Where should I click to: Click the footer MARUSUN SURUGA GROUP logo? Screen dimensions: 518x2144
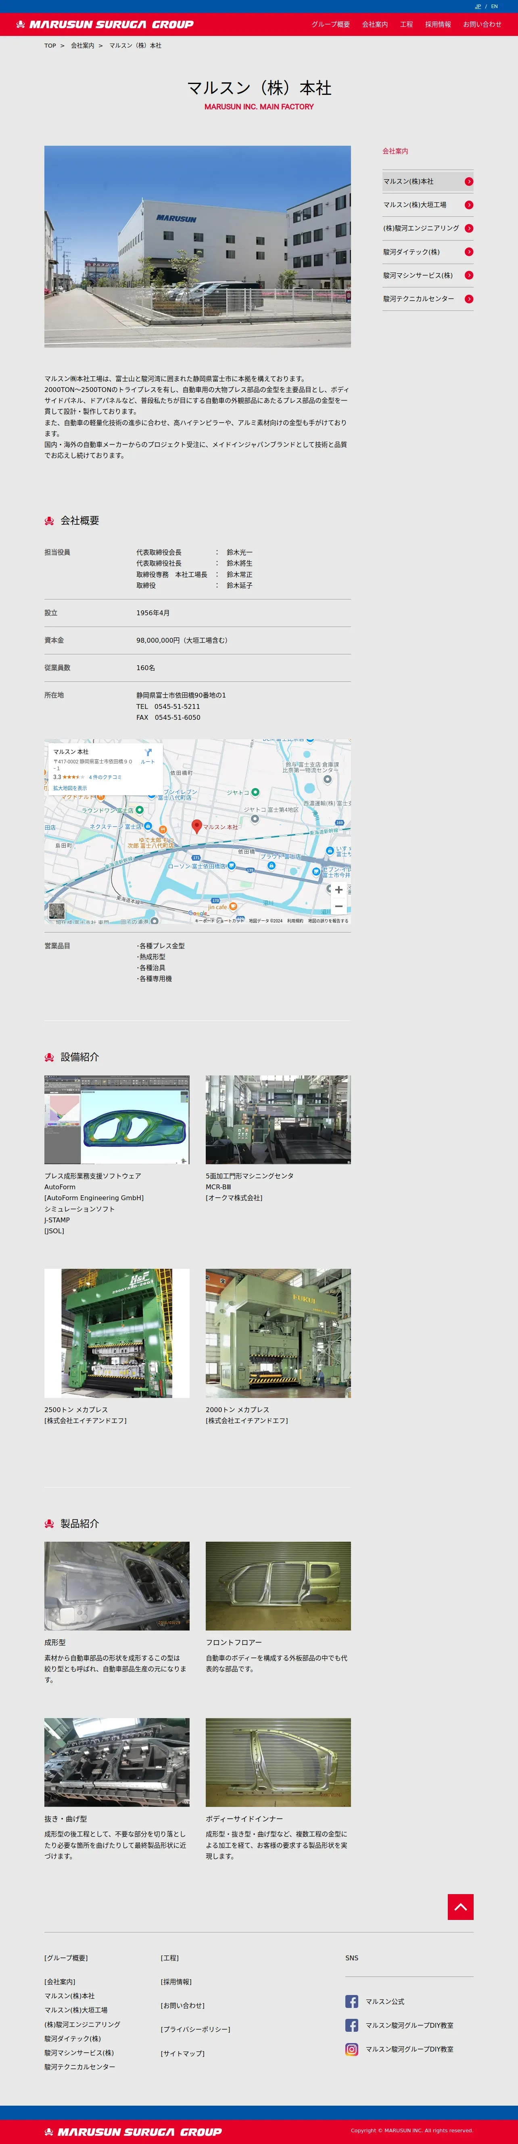click(133, 2131)
